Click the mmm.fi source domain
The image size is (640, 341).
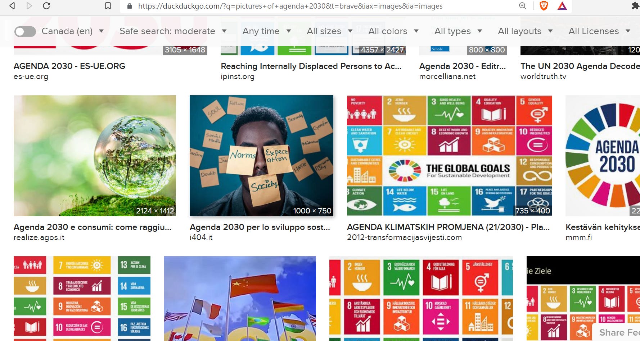[578, 238]
